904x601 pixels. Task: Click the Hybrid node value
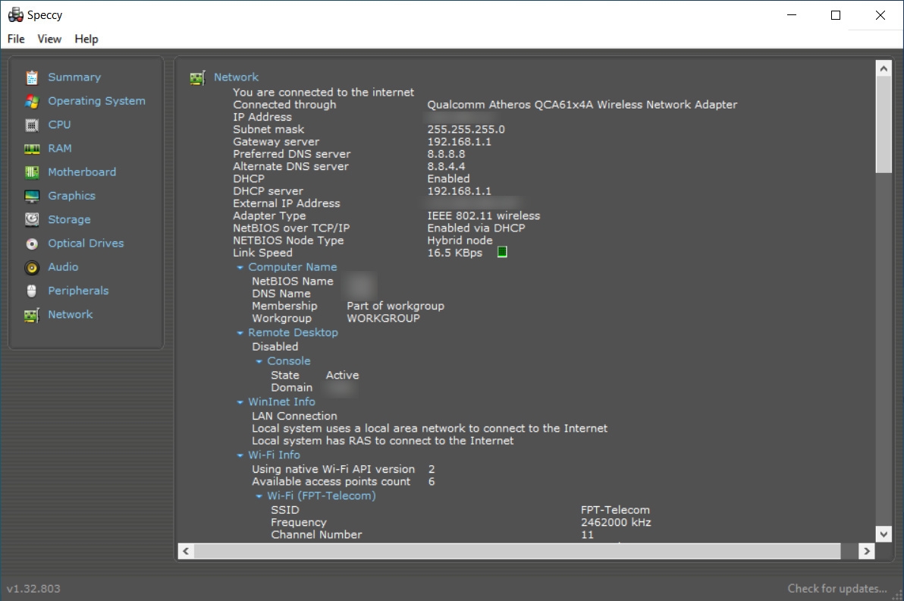click(460, 241)
